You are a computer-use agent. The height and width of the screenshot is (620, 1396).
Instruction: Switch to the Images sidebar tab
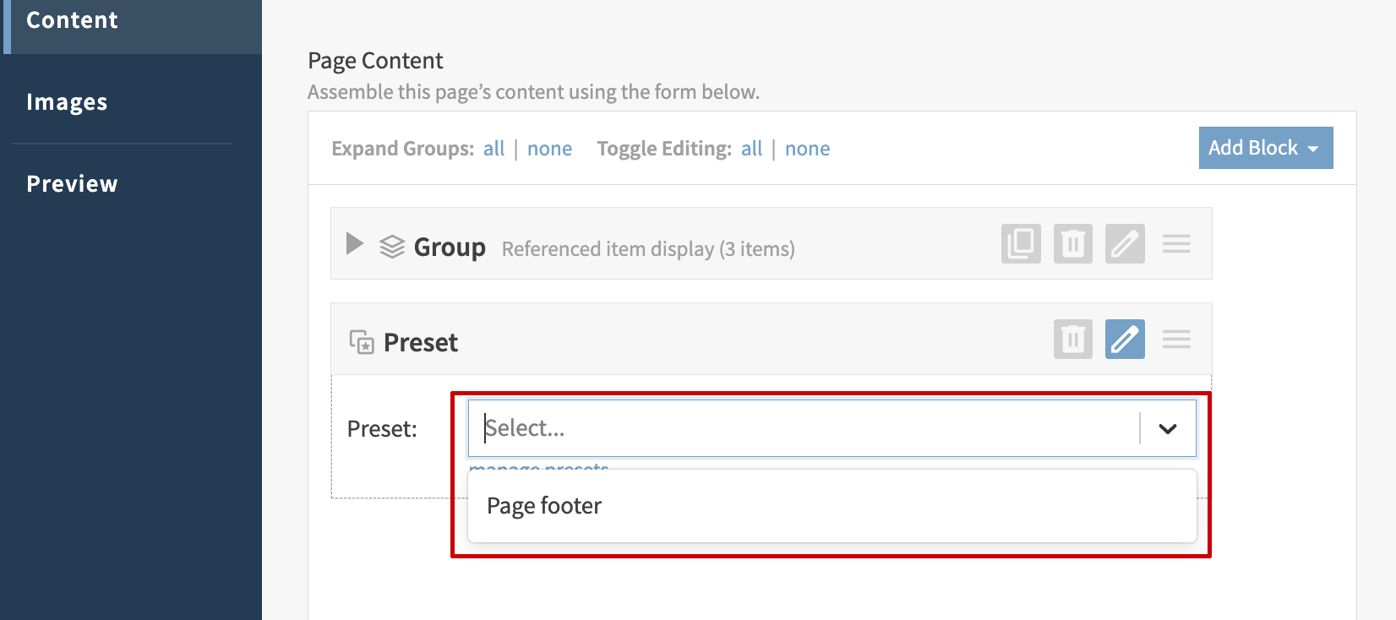(x=67, y=102)
